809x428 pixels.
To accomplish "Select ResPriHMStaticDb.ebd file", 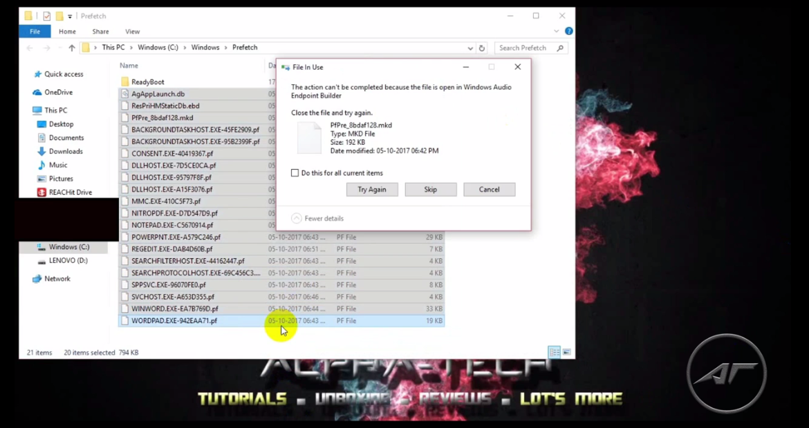I will point(165,106).
